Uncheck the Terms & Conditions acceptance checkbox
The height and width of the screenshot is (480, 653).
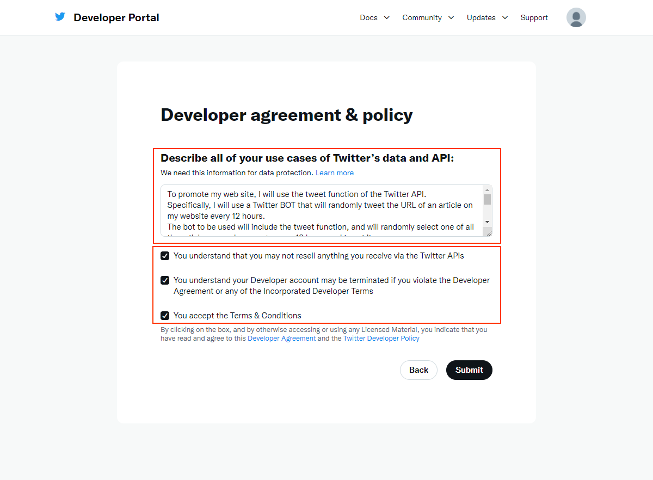tap(165, 315)
